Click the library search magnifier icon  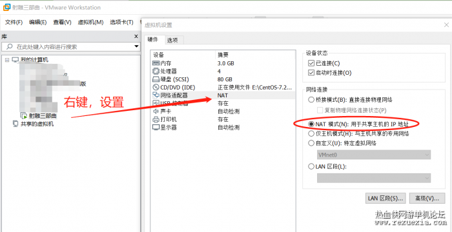pos(9,46)
